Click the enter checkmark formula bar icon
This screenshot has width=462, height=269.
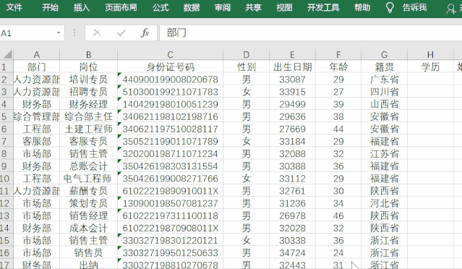coord(121,33)
